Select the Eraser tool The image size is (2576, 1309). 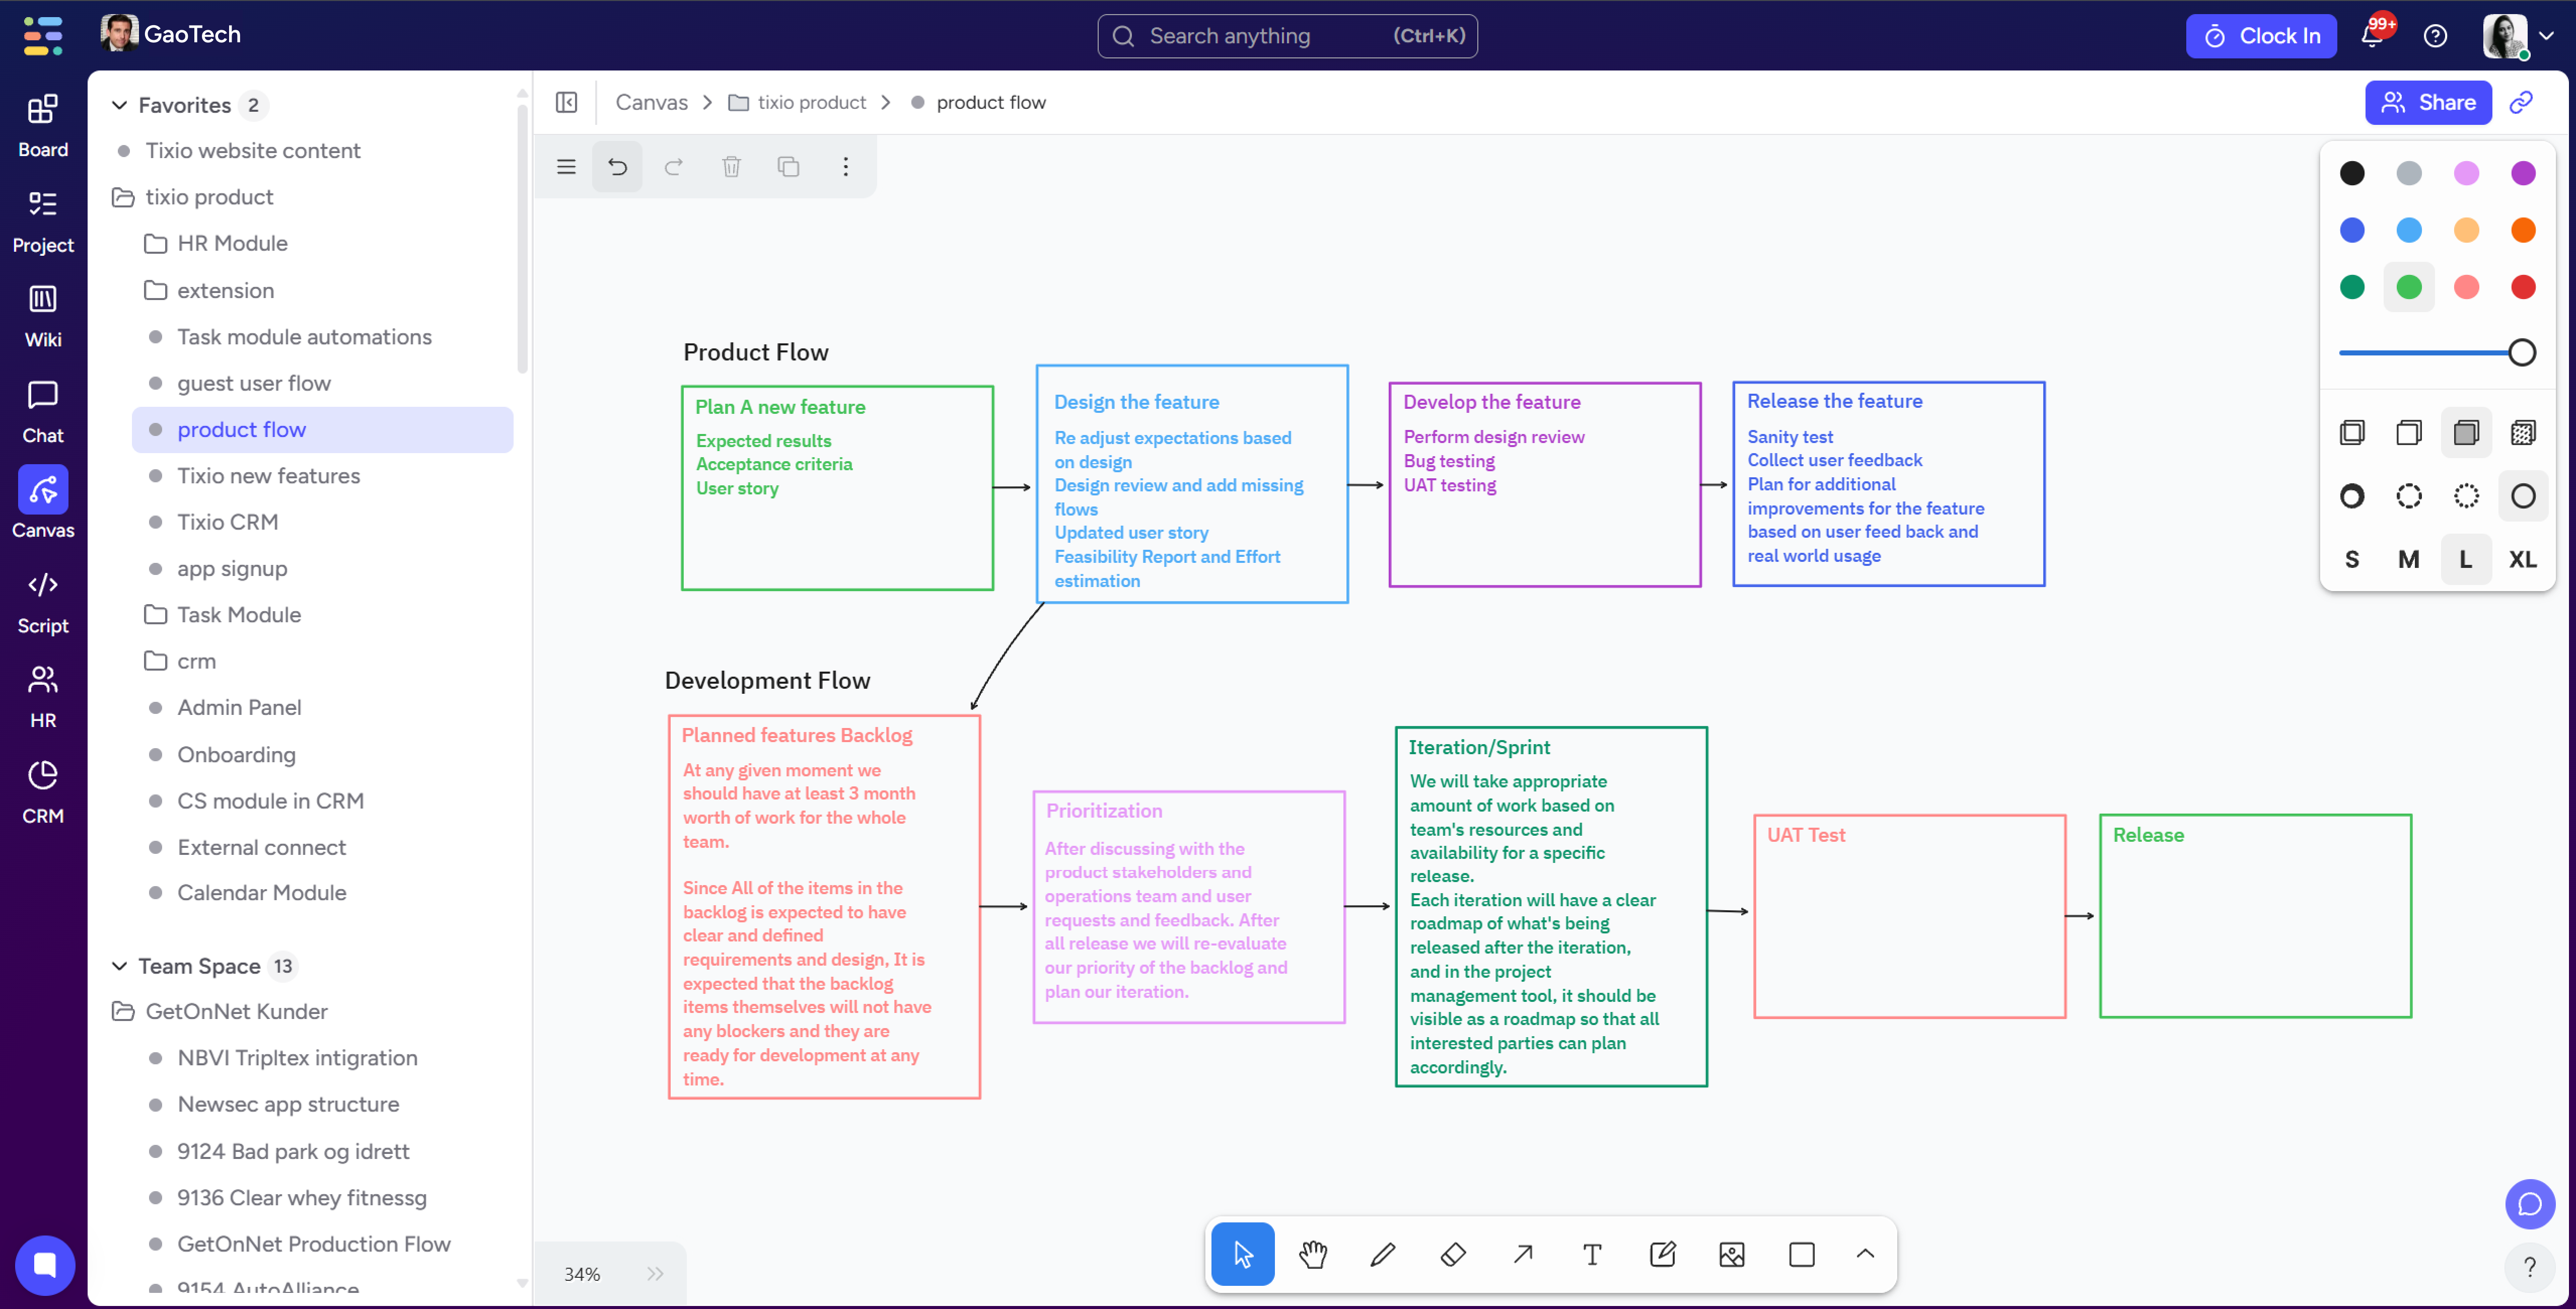[x=1453, y=1254]
